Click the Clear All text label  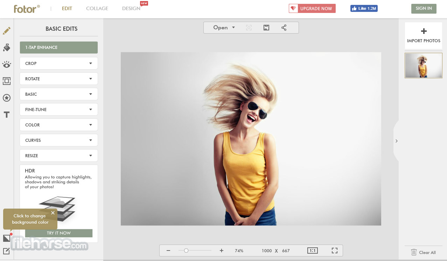427,253
